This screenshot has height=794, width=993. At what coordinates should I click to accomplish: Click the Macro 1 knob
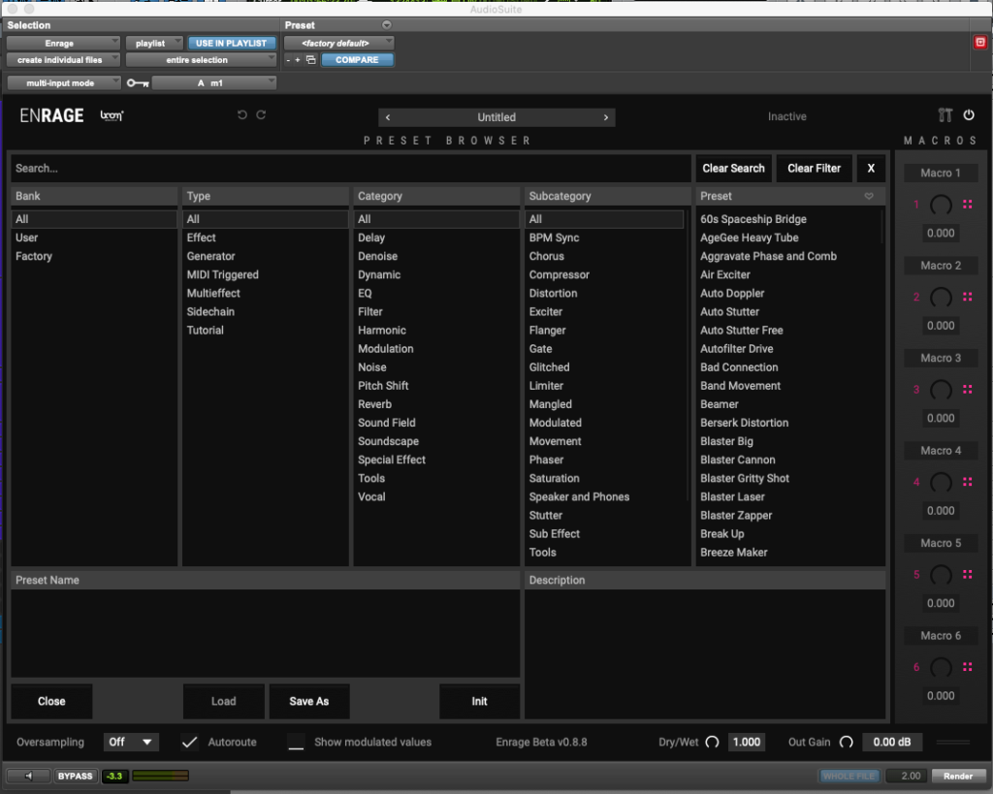pyautogui.click(x=941, y=205)
